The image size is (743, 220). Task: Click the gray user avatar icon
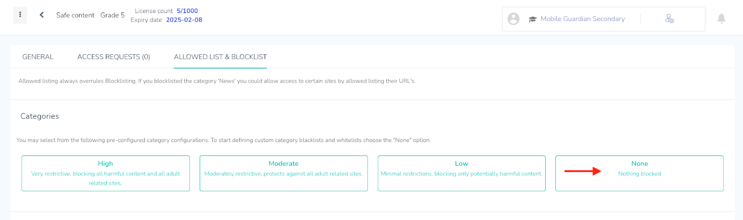(x=513, y=19)
